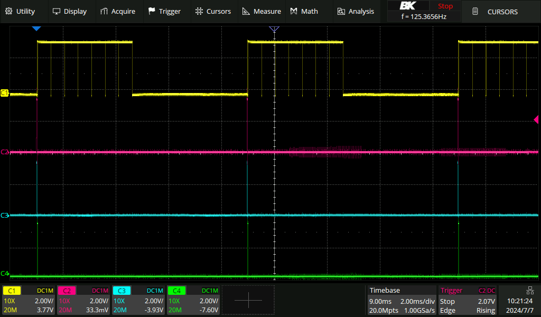Screen dimensions: 541x317
Task: Open the Trigger settings box
Action: [468, 300]
